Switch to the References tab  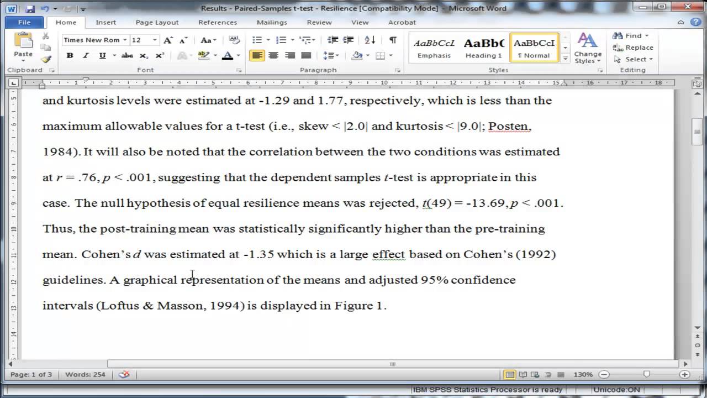[x=218, y=22]
